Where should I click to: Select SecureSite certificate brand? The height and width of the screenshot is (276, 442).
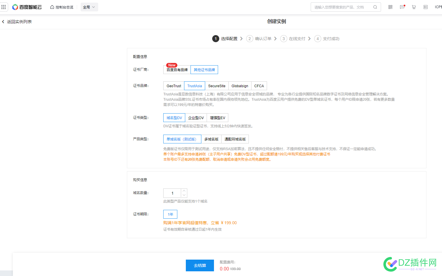pyautogui.click(x=217, y=86)
